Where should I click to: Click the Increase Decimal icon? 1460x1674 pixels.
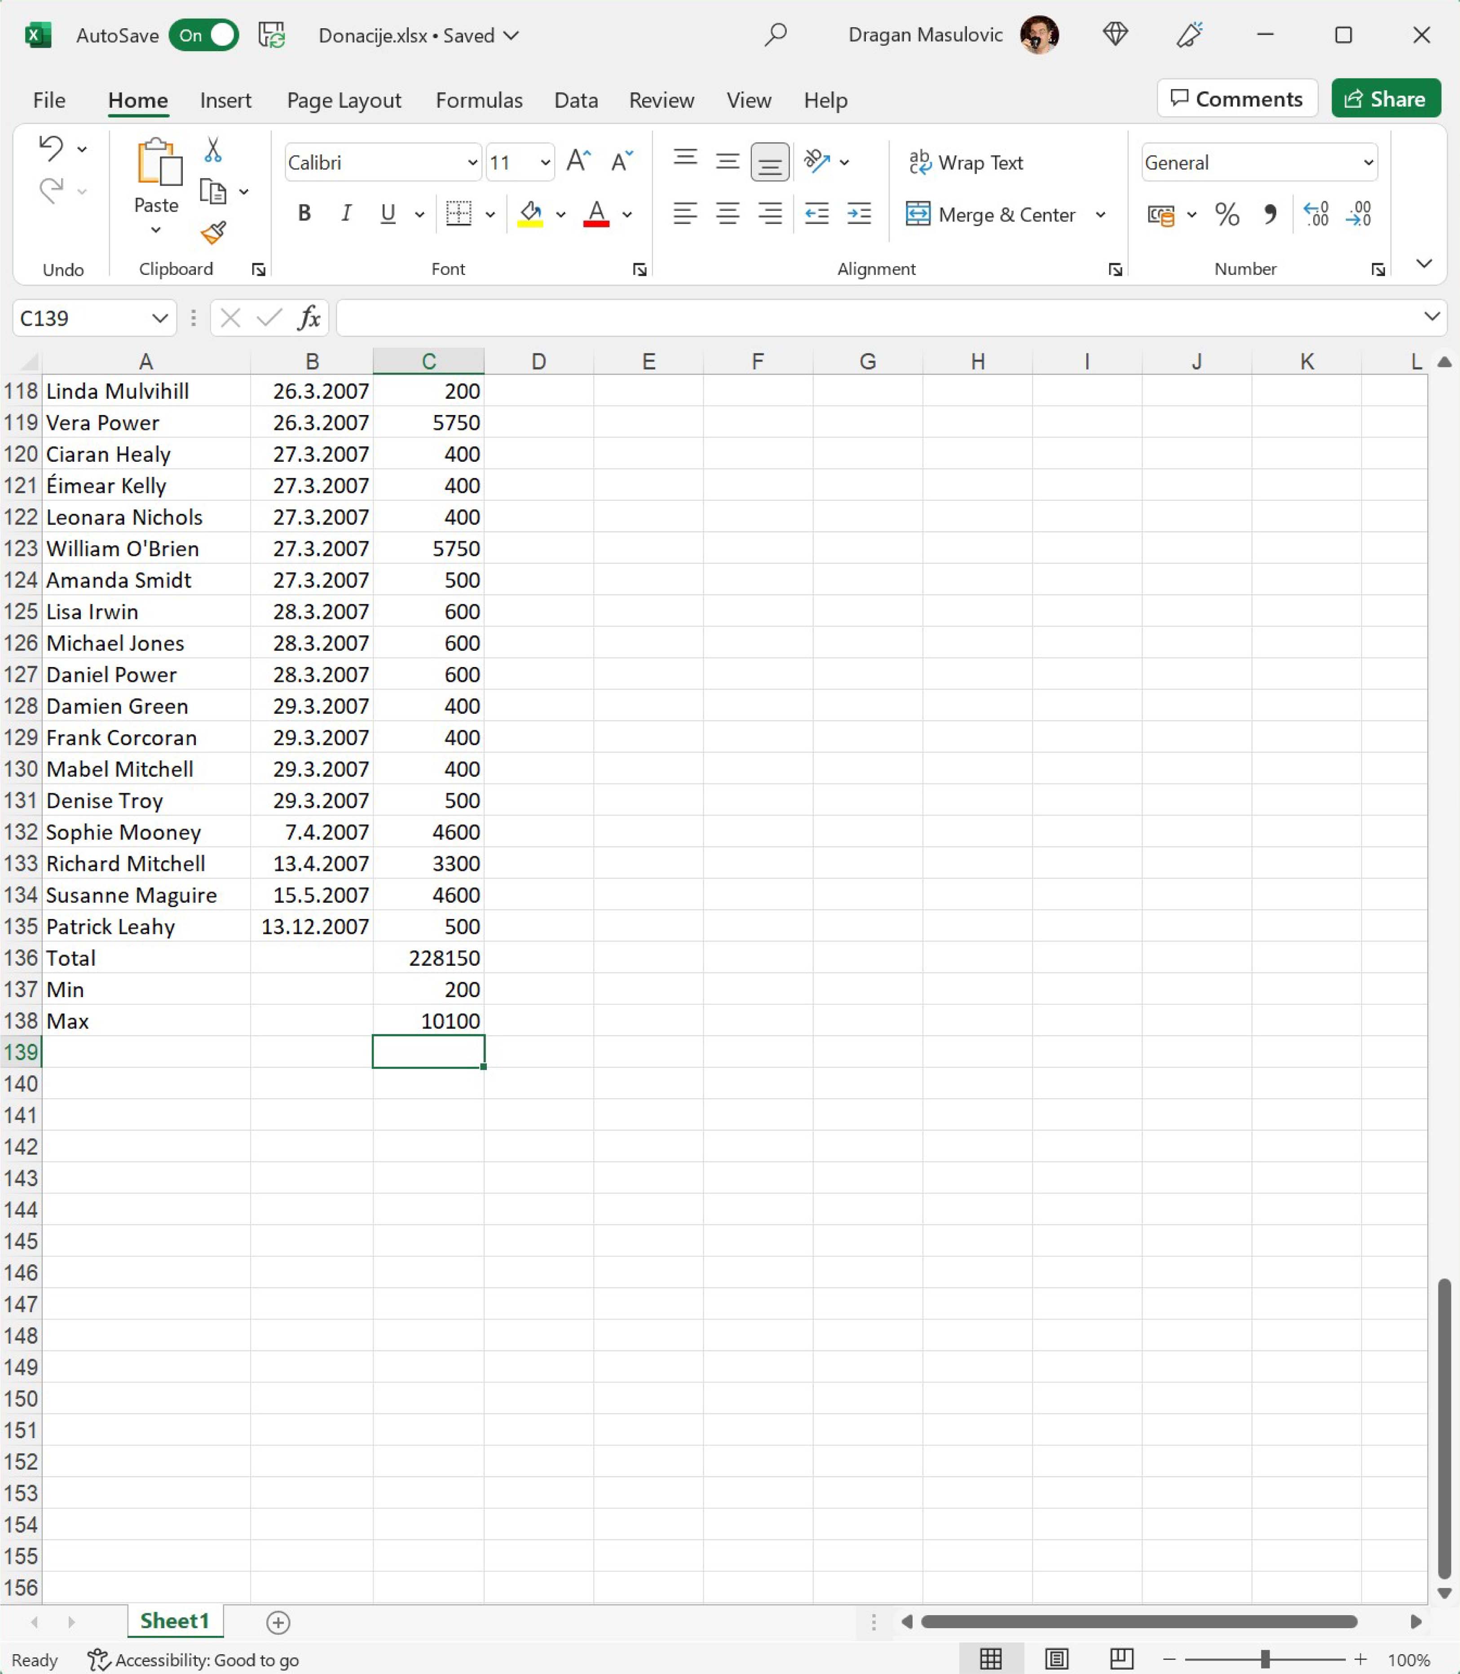coord(1317,214)
